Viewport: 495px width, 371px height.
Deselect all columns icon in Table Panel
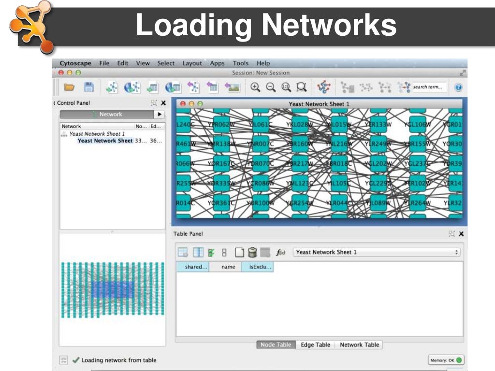(x=224, y=252)
